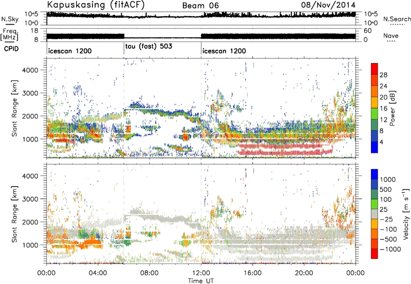
Task: Click the '04:00' time axis tick label
Action: pyautogui.click(x=98, y=273)
